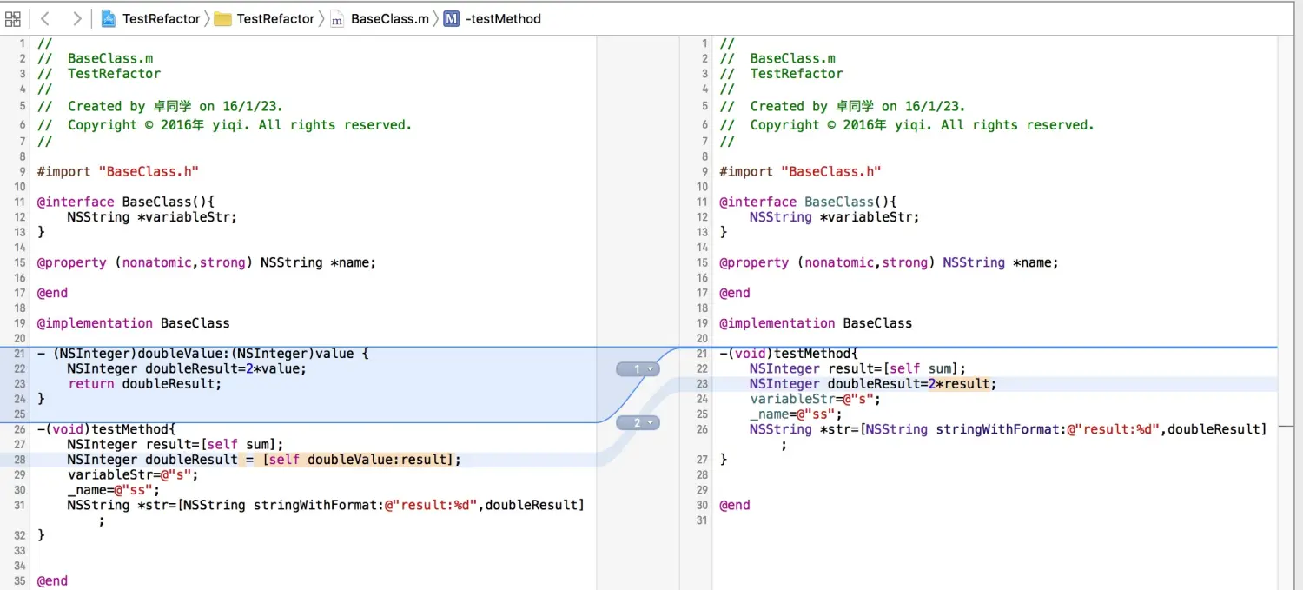This screenshot has height=590, width=1303.
Task: Click the final '@end' in the left pane
Action: [52, 580]
